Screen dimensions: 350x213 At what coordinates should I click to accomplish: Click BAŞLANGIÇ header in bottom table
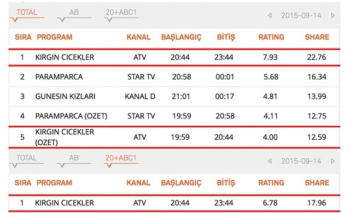click(x=181, y=183)
